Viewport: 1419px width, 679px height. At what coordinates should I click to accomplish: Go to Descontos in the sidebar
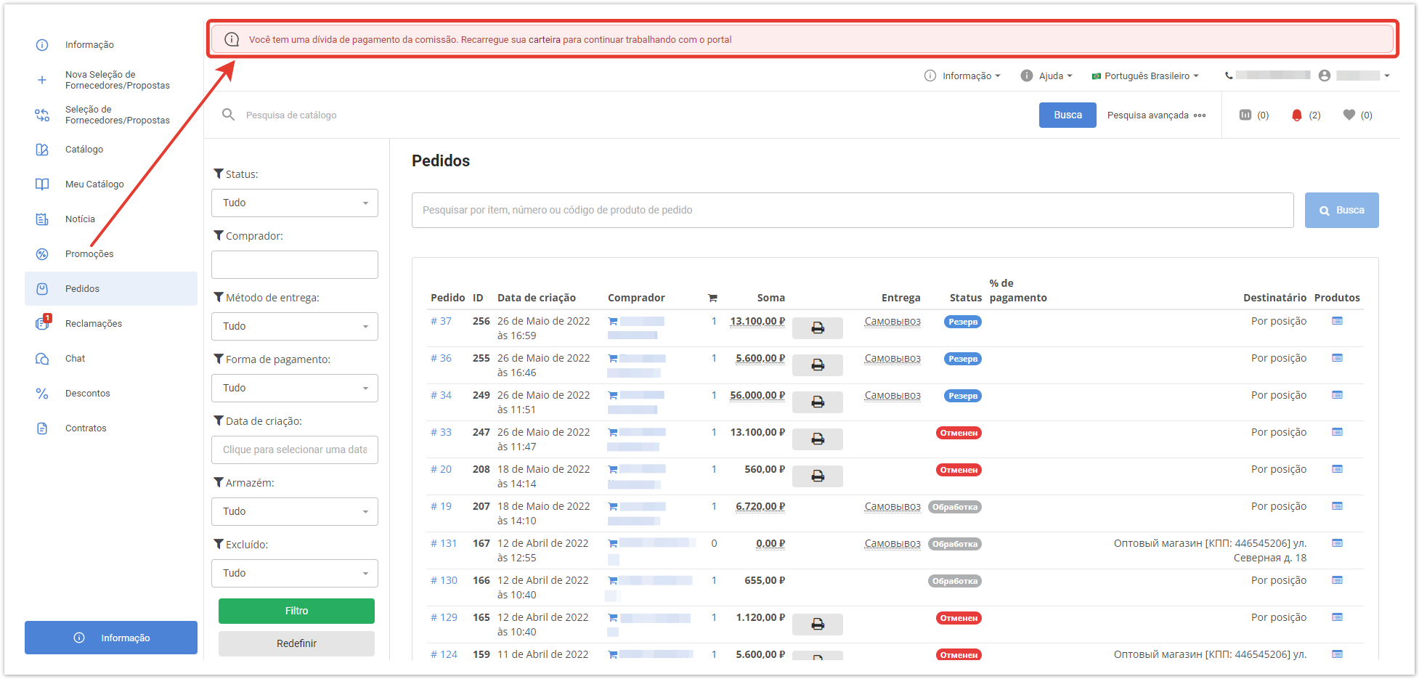coord(87,394)
